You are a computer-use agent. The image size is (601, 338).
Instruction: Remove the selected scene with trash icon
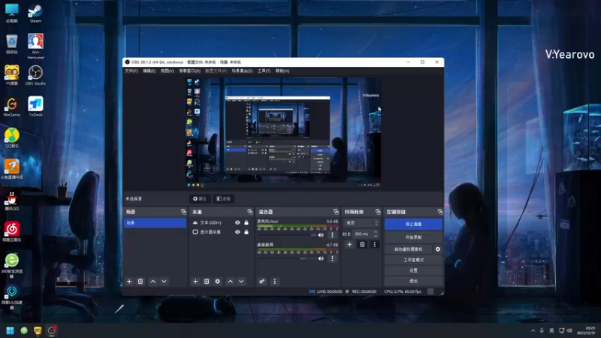coord(140,281)
